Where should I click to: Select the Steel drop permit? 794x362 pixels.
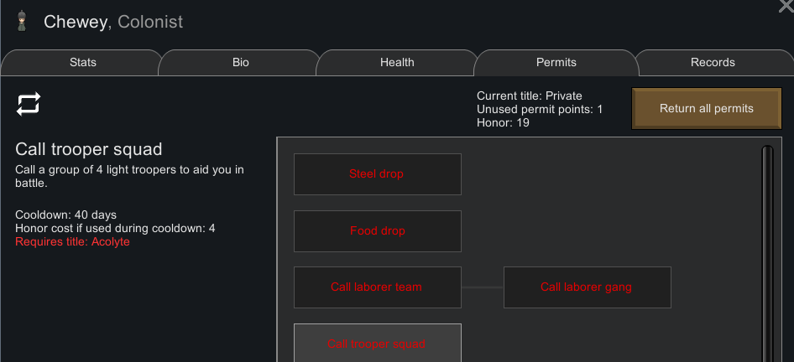[x=377, y=174]
